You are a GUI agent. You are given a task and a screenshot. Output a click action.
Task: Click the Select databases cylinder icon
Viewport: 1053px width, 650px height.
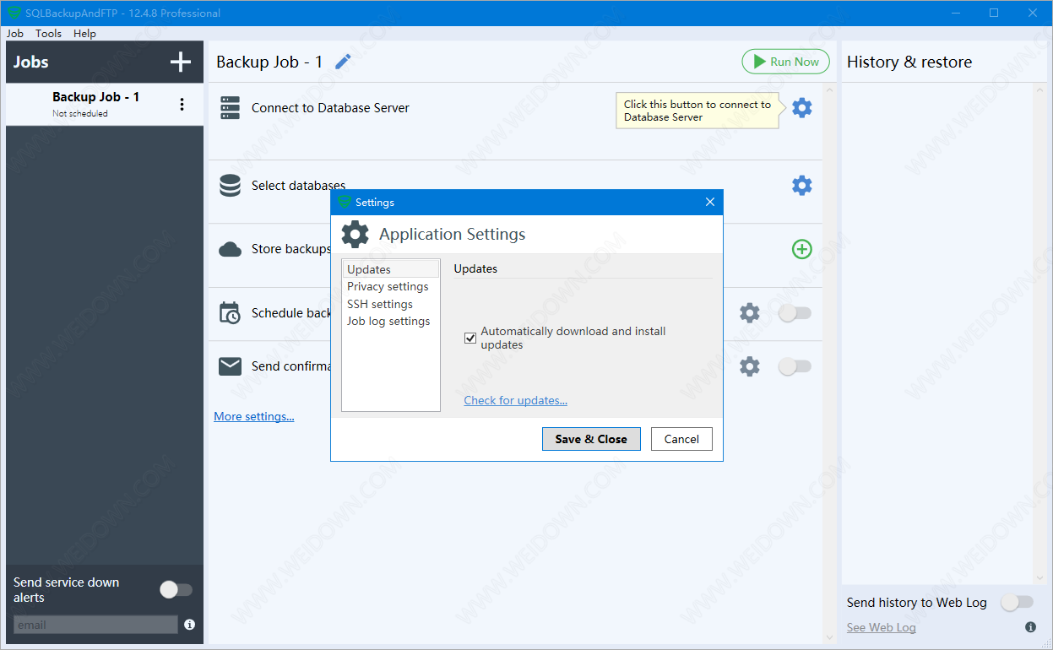coord(230,186)
